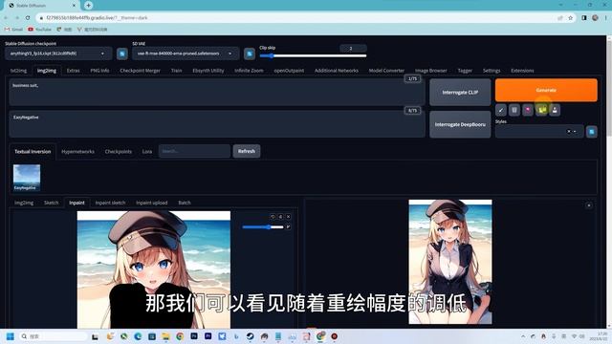Open the SD VAE dropdown
612x344 pixels.
[186, 54]
